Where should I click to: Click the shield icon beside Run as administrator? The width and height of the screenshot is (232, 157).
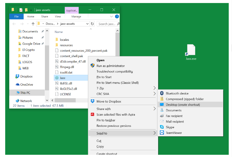point(93,66)
